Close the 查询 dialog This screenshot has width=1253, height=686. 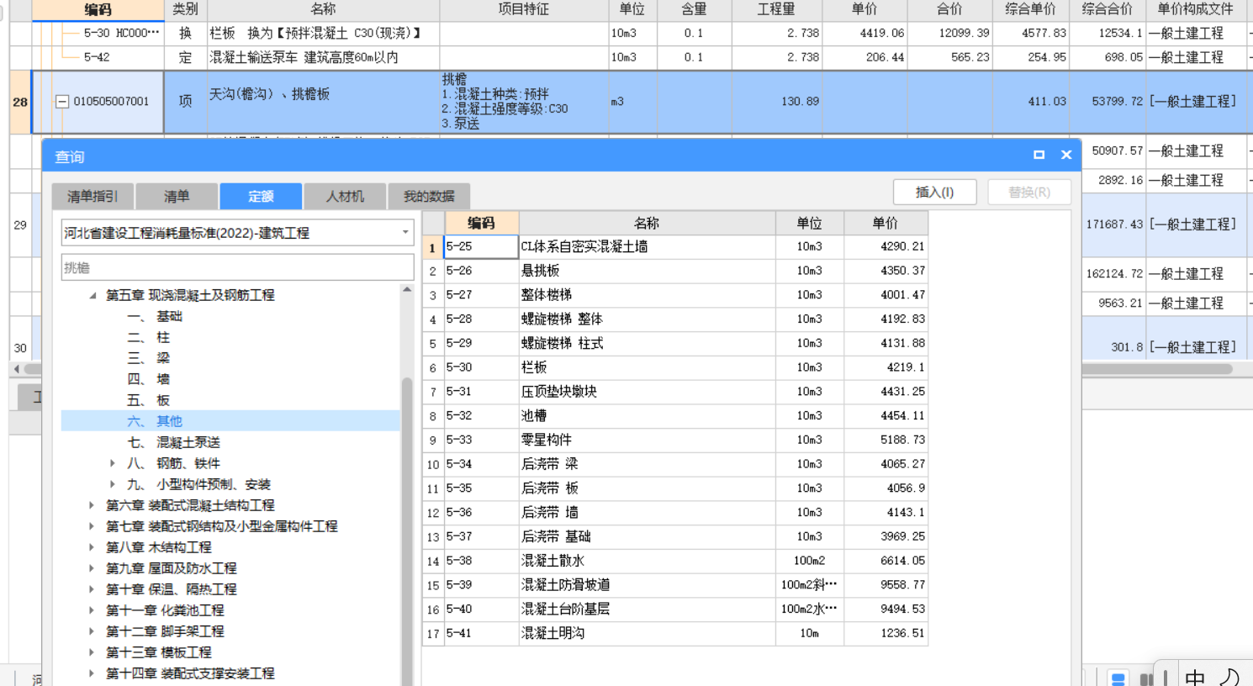[x=1066, y=155]
